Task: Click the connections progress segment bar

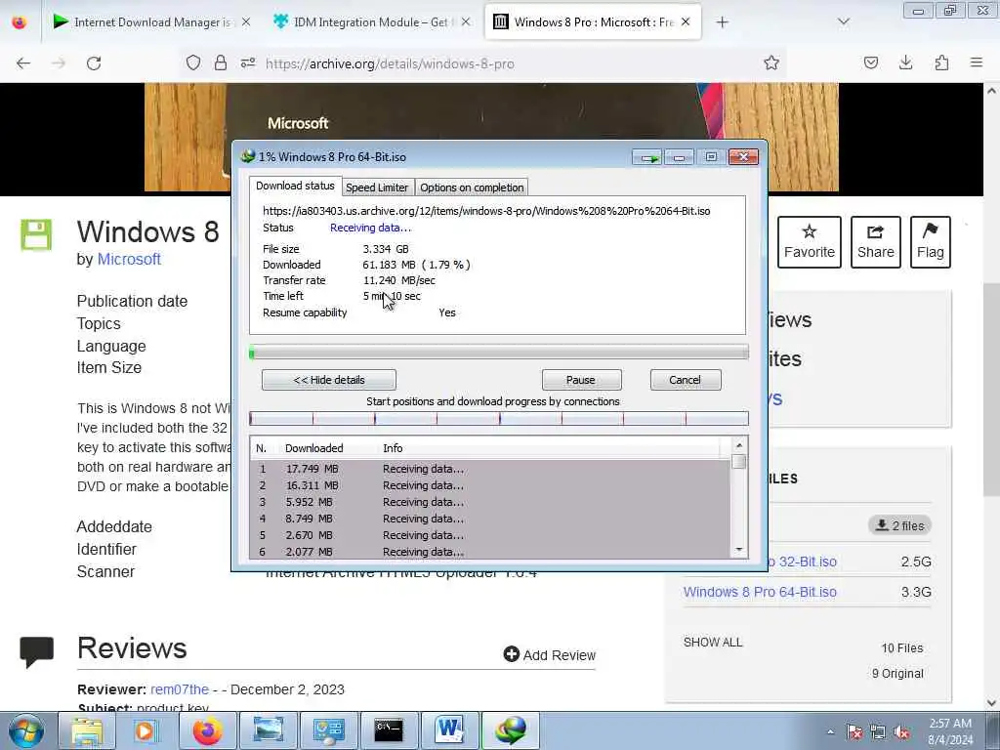Action: tap(499, 419)
